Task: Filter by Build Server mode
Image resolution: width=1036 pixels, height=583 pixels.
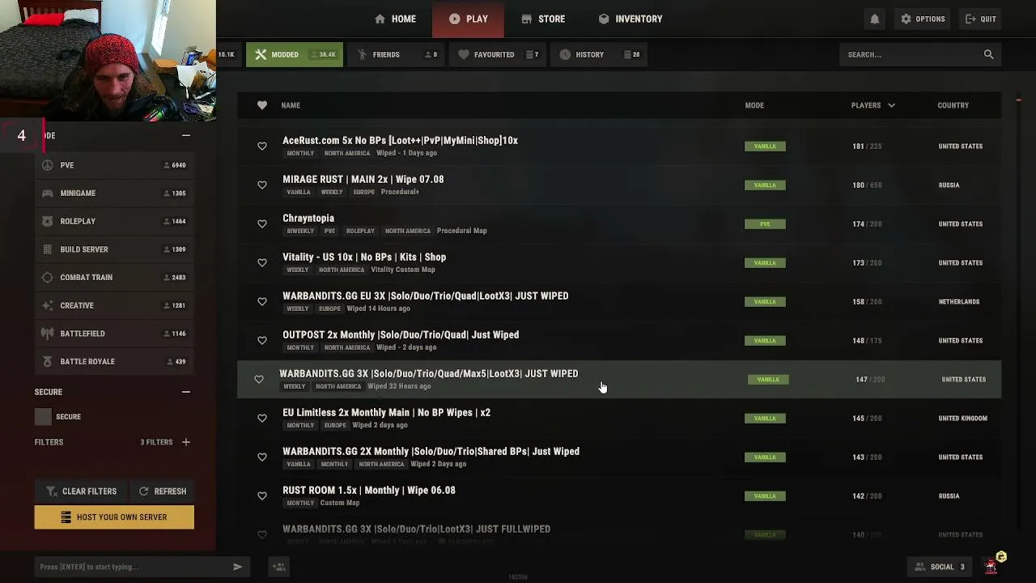Action: pos(114,249)
